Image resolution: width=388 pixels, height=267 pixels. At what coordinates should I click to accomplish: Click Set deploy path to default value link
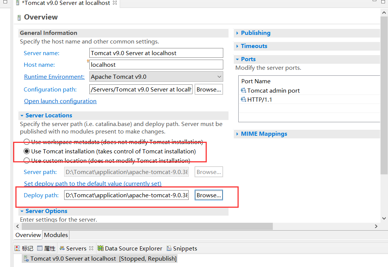(93, 183)
